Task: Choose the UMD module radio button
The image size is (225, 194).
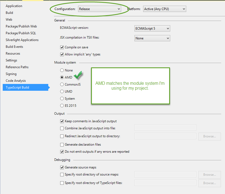Action: 62,92
